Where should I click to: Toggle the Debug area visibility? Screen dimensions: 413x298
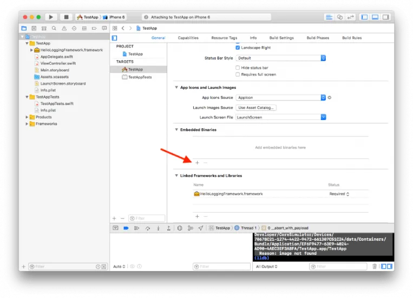pos(375,17)
